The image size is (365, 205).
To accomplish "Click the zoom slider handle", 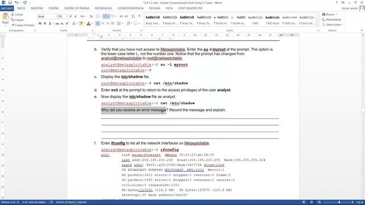I will (x=339, y=202).
